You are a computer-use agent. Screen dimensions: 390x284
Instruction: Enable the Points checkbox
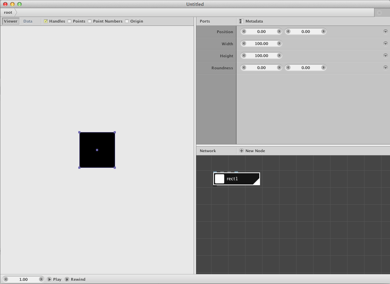click(x=69, y=21)
